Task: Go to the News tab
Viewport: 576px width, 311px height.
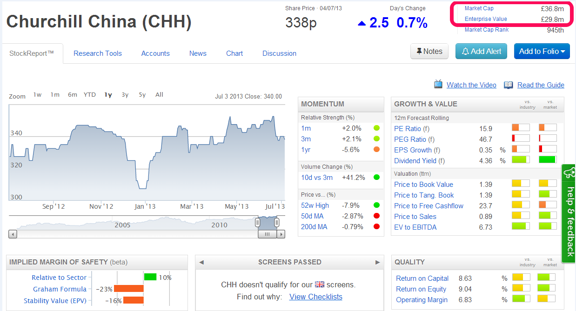Action: (198, 53)
